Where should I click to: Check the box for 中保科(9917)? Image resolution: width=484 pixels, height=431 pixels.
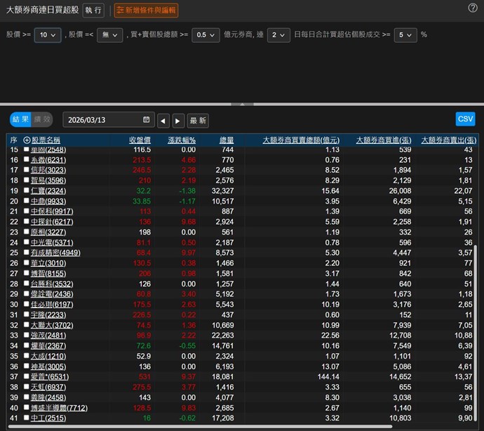tap(26, 211)
